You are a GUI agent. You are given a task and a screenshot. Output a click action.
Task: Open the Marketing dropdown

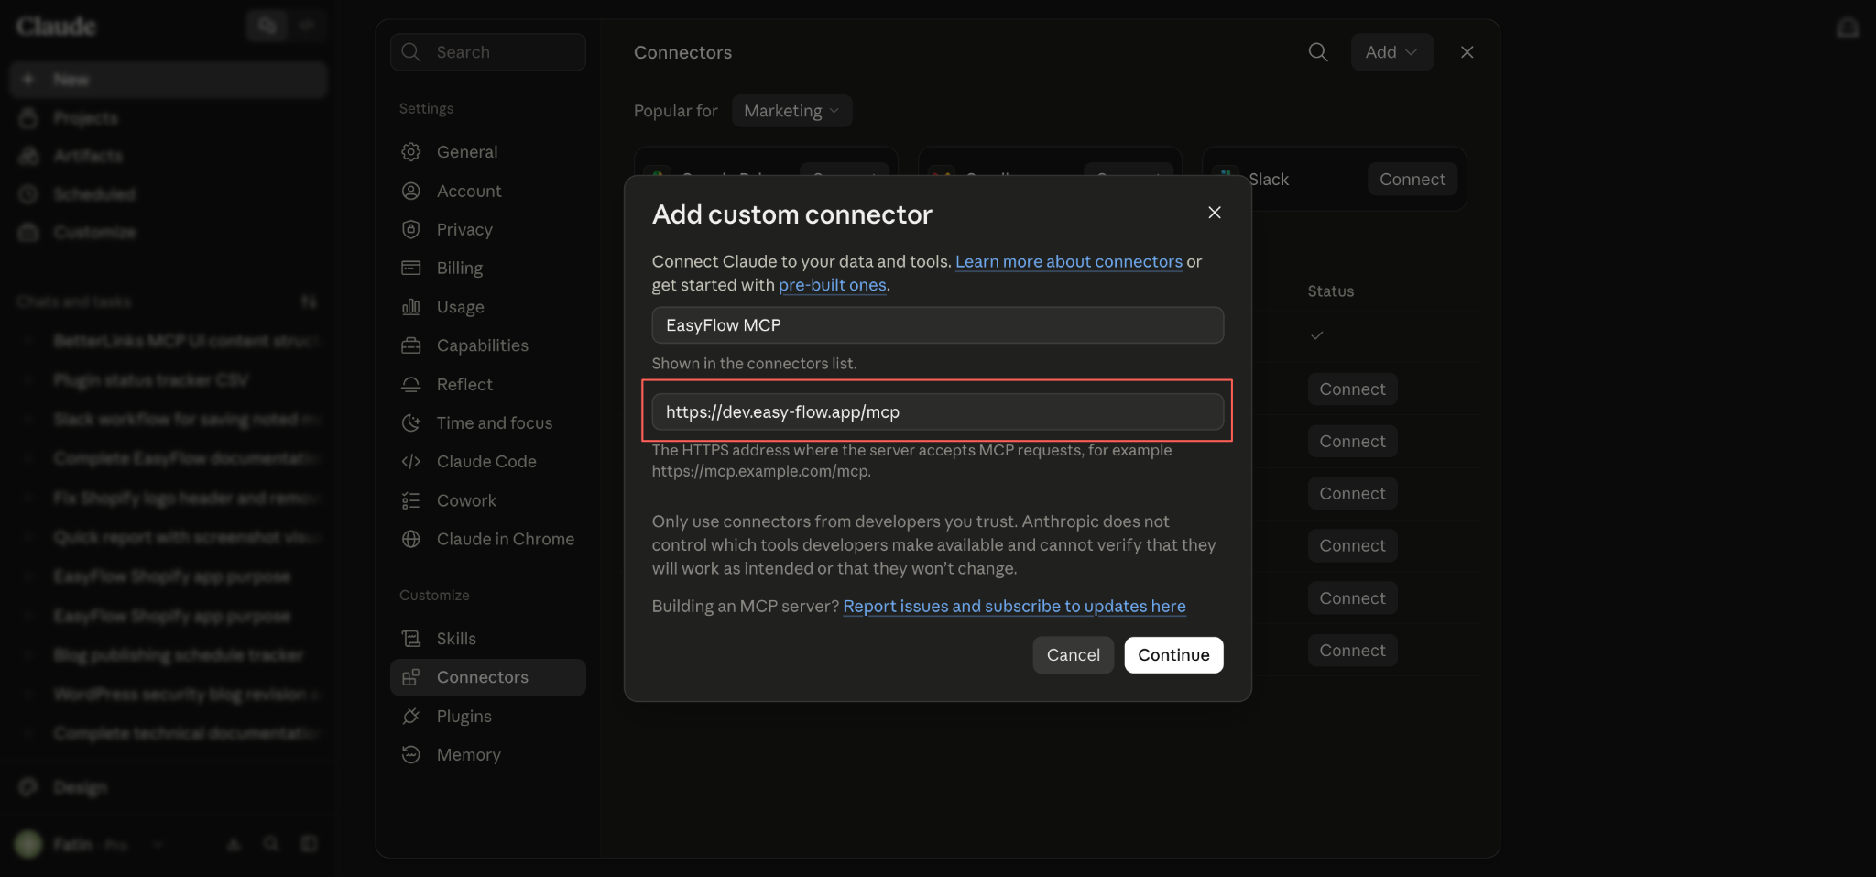point(791,111)
